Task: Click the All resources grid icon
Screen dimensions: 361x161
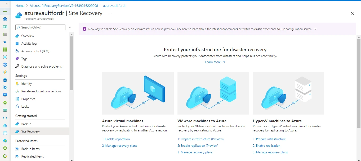Action: (5, 49)
